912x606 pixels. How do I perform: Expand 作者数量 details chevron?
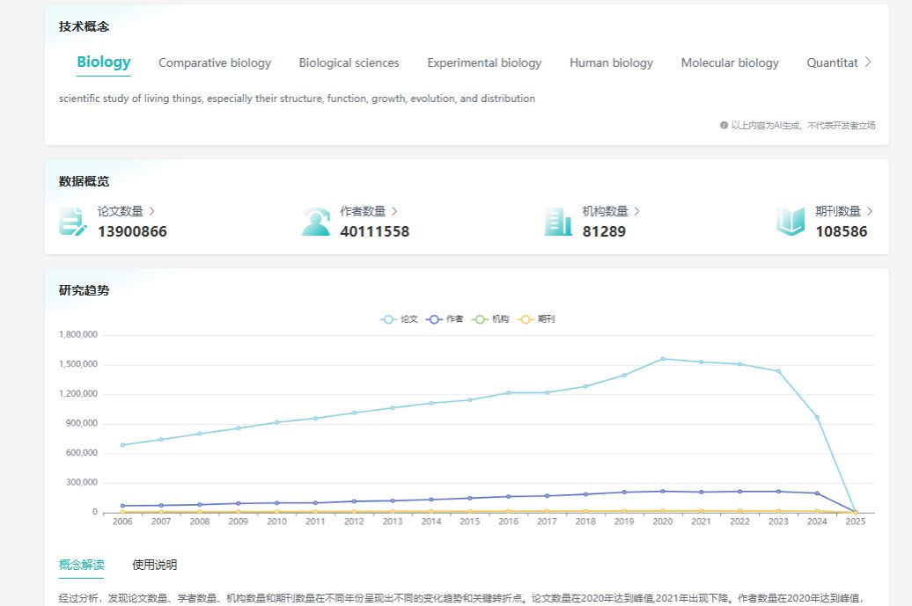click(394, 211)
